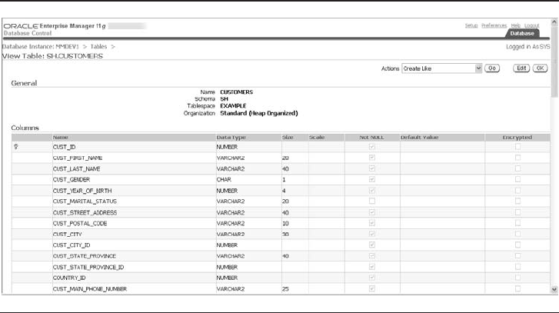559x313 pixels.
Task: Select the CUST_LAST_NAME column name
Action: [x=76, y=168]
